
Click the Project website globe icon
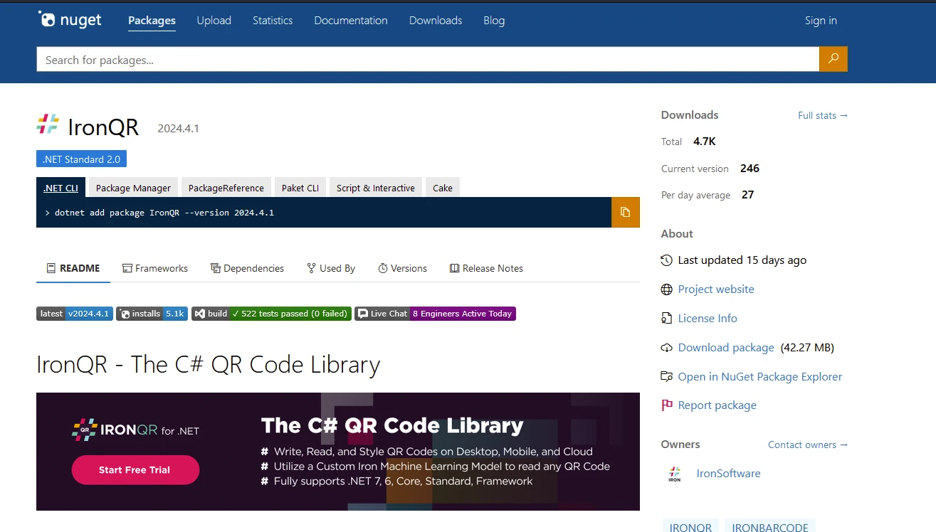pyautogui.click(x=666, y=289)
